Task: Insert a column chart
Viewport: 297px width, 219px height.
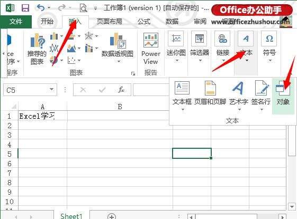Action: pyautogui.click(x=54, y=36)
